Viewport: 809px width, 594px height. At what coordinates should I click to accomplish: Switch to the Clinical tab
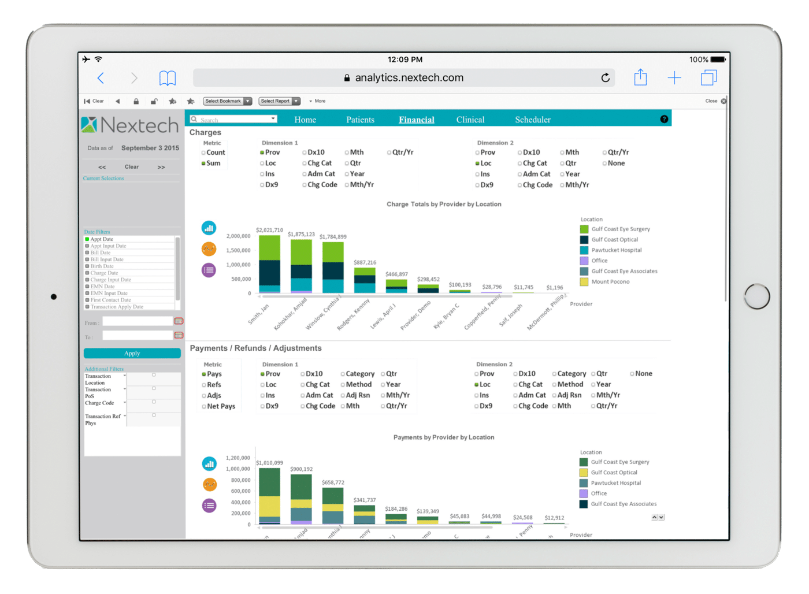[470, 119]
